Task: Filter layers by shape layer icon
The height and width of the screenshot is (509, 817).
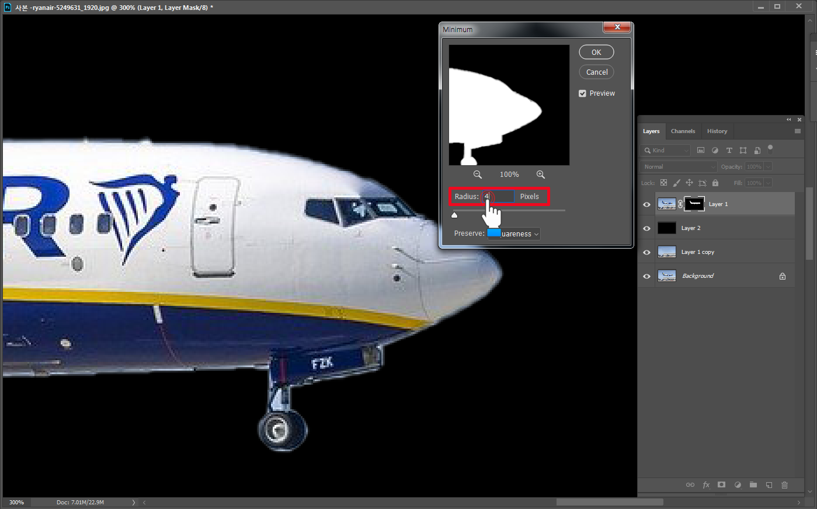Action: point(743,150)
